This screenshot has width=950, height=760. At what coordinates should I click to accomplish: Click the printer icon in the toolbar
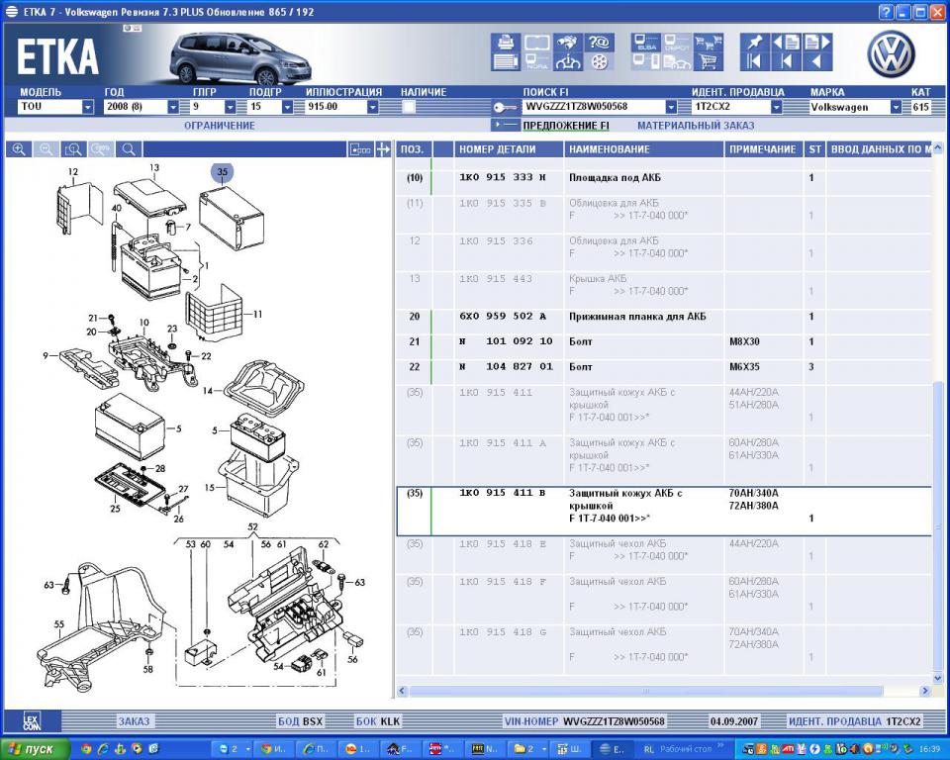point(506,42)
